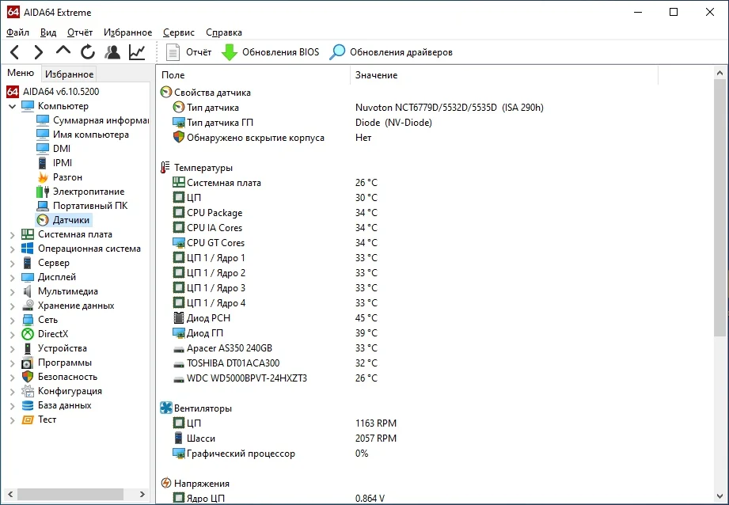The height and width of the screenshot is (505, 729).
Task: Open Обновления драйверов
Action: 391,52
